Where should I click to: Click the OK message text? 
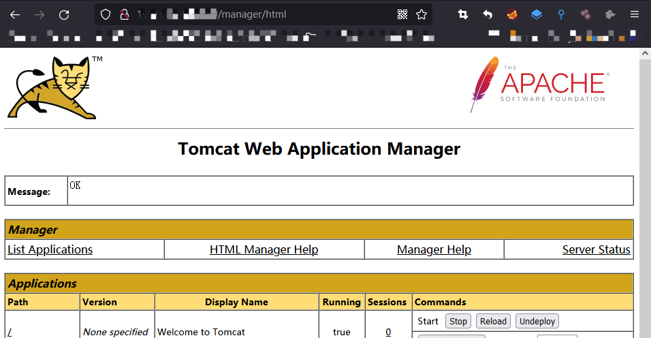pos(75,185)
